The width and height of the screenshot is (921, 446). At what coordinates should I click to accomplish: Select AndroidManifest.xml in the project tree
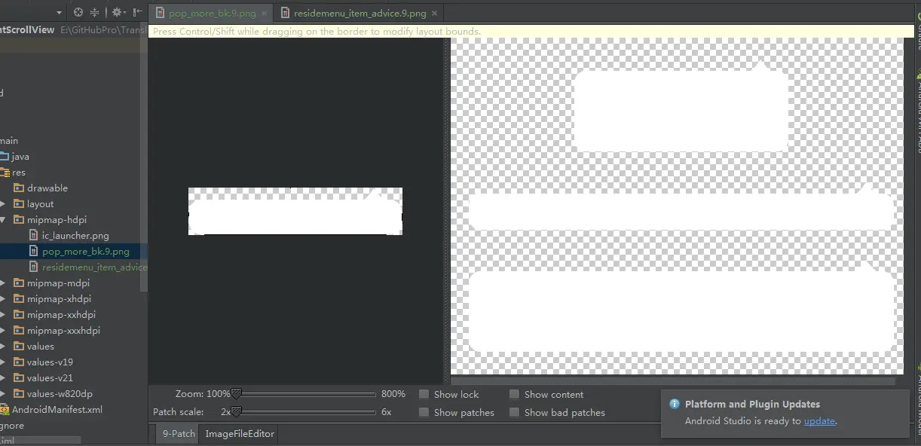[57, 410]
